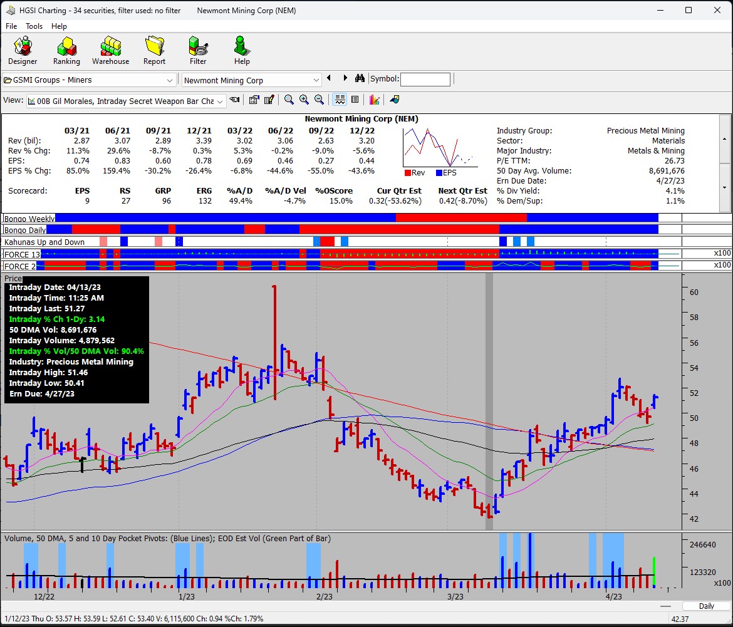
Task: Click the binoculars find icon
Action: click(x=360, y=78)
